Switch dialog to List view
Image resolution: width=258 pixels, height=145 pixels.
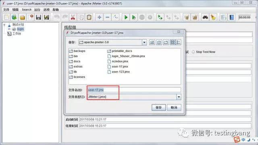(x=173, y=42)
